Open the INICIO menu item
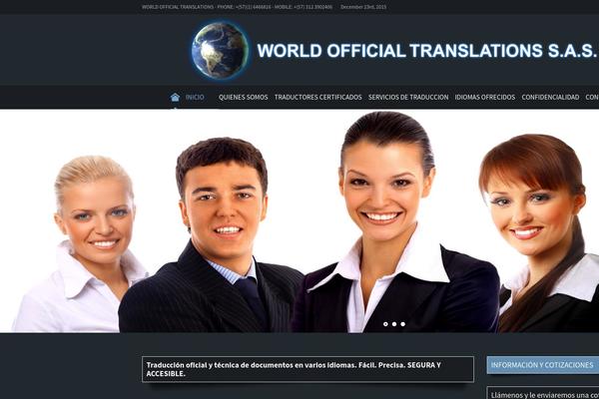599x399 pixels. pyautogui.click(x=195, y=98)
